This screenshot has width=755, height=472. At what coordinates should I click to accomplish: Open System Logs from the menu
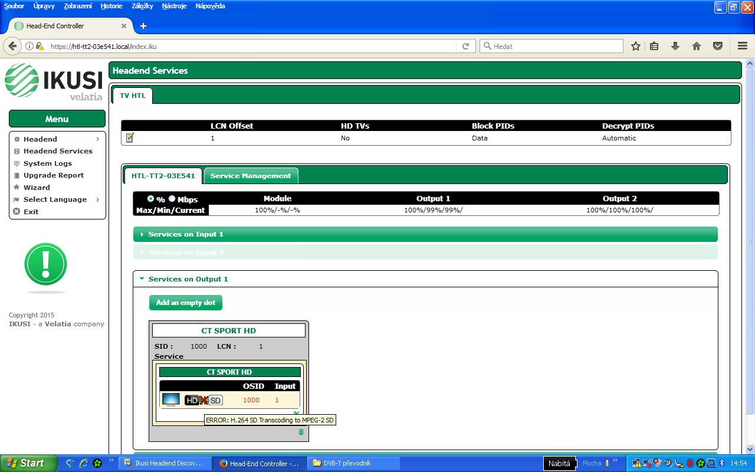pos(47,163)
